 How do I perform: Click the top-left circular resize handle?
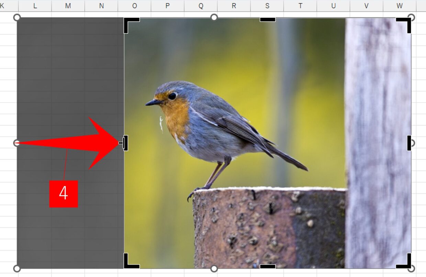(x=17, y=18)
